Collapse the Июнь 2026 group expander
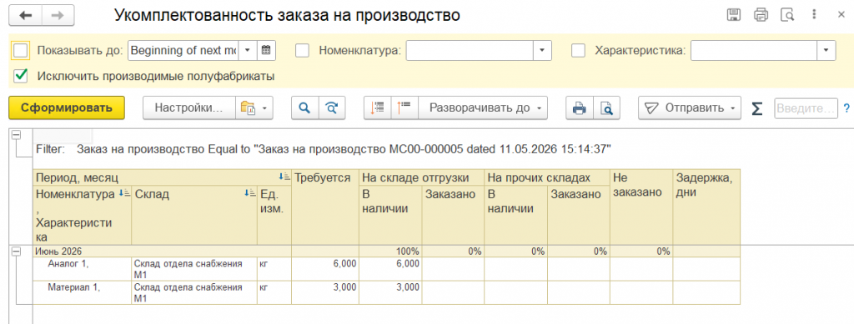 [x=16, y=252]
